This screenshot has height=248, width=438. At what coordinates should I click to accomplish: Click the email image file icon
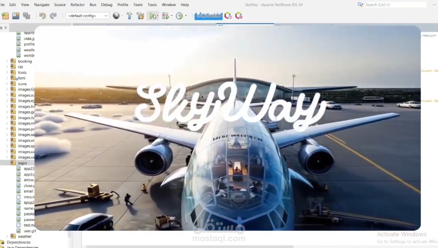tap(19, 191)
